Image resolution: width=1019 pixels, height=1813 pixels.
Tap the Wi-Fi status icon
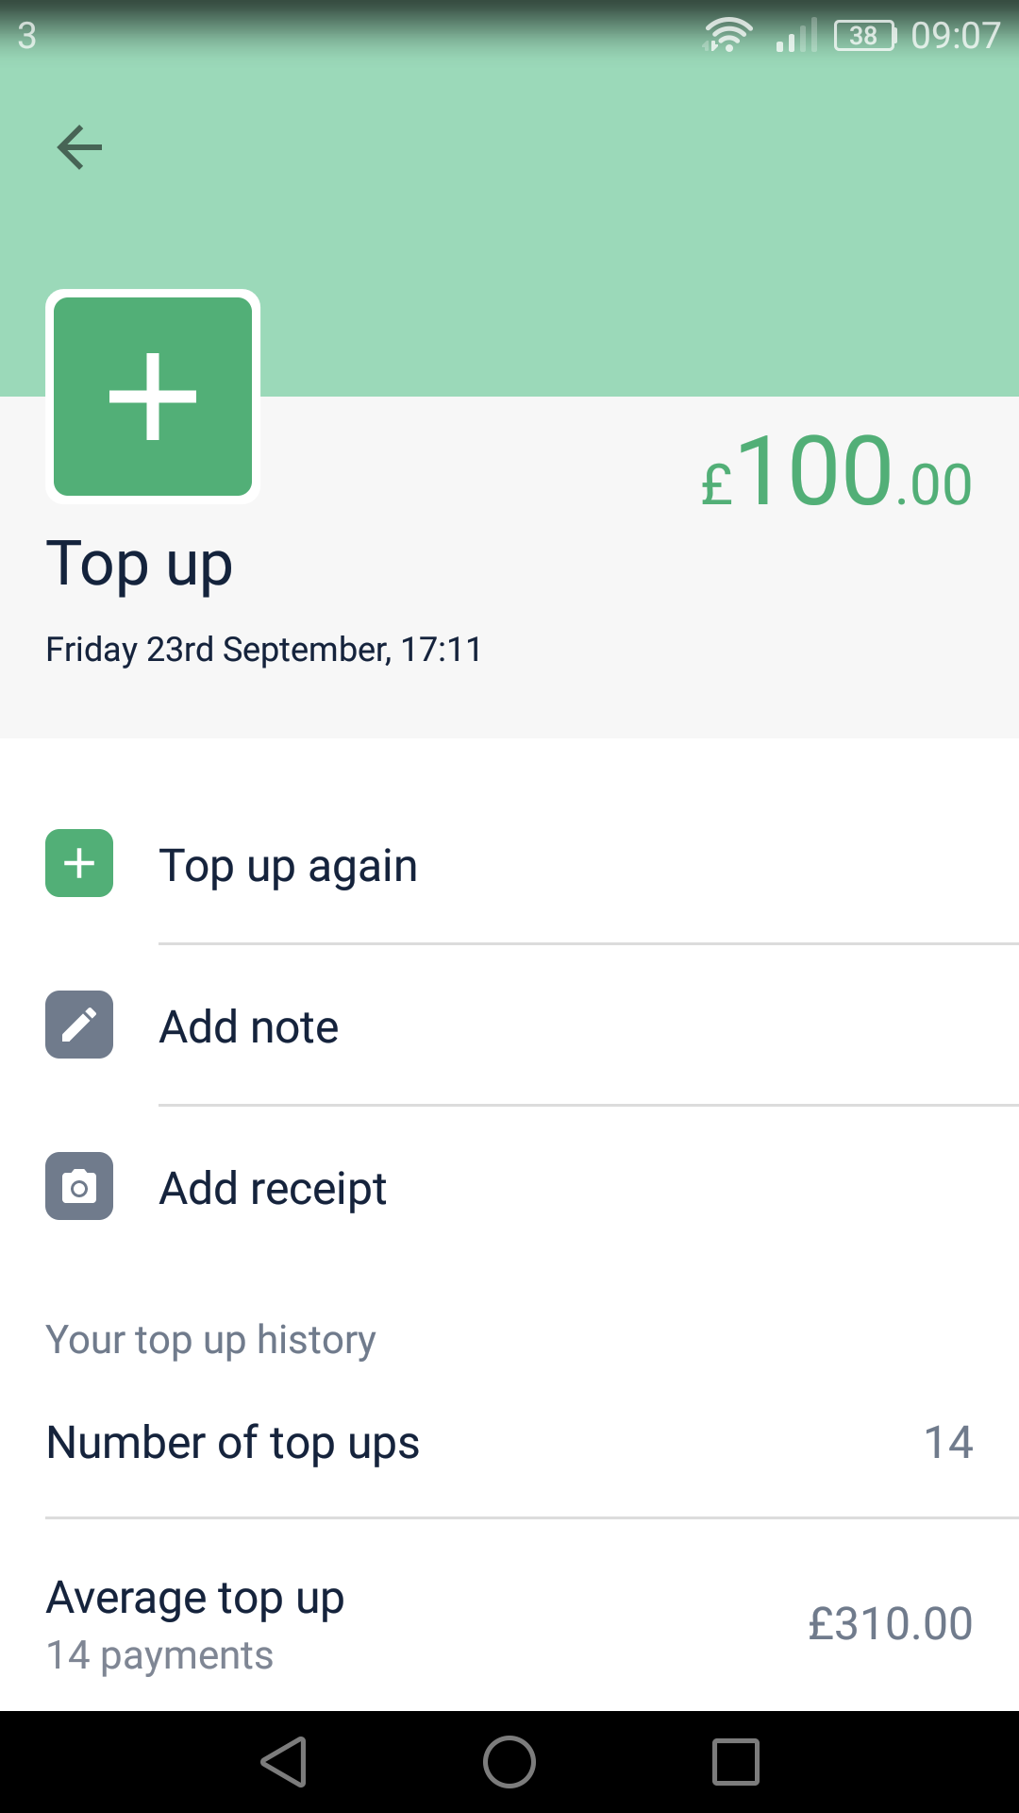727,36
